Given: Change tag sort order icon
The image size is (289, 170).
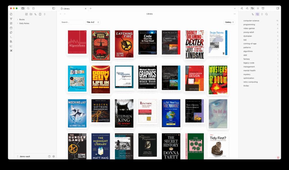Looking at the screenshot, I should 253,14.
